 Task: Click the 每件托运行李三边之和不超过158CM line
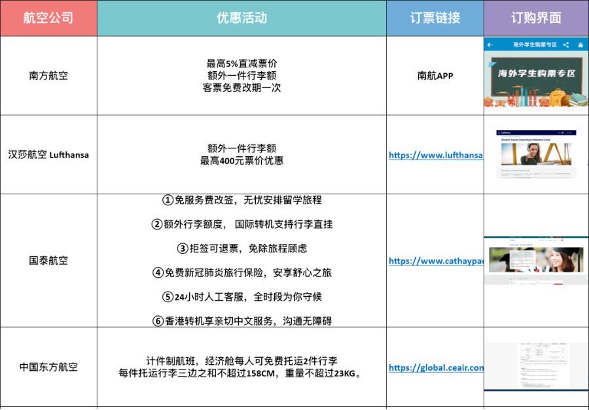[240, 373]
